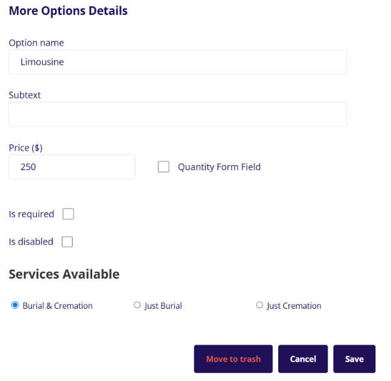391x381 pixels.
Task: Choose the Just Burial radio button
Action: [137, 305]
